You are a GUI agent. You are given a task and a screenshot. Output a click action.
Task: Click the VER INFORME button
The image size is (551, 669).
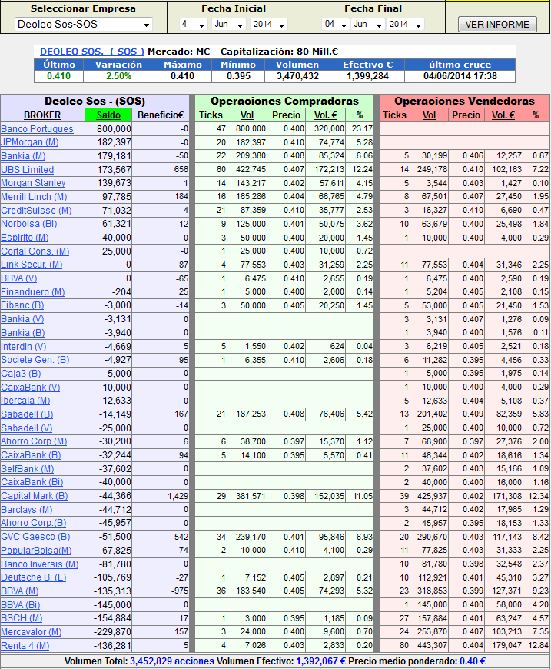(497, 25)
